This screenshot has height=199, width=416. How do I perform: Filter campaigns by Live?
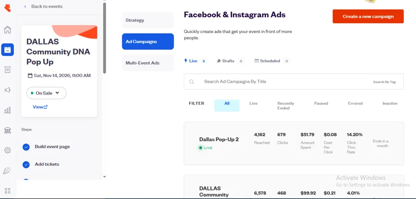click(253, 104)
